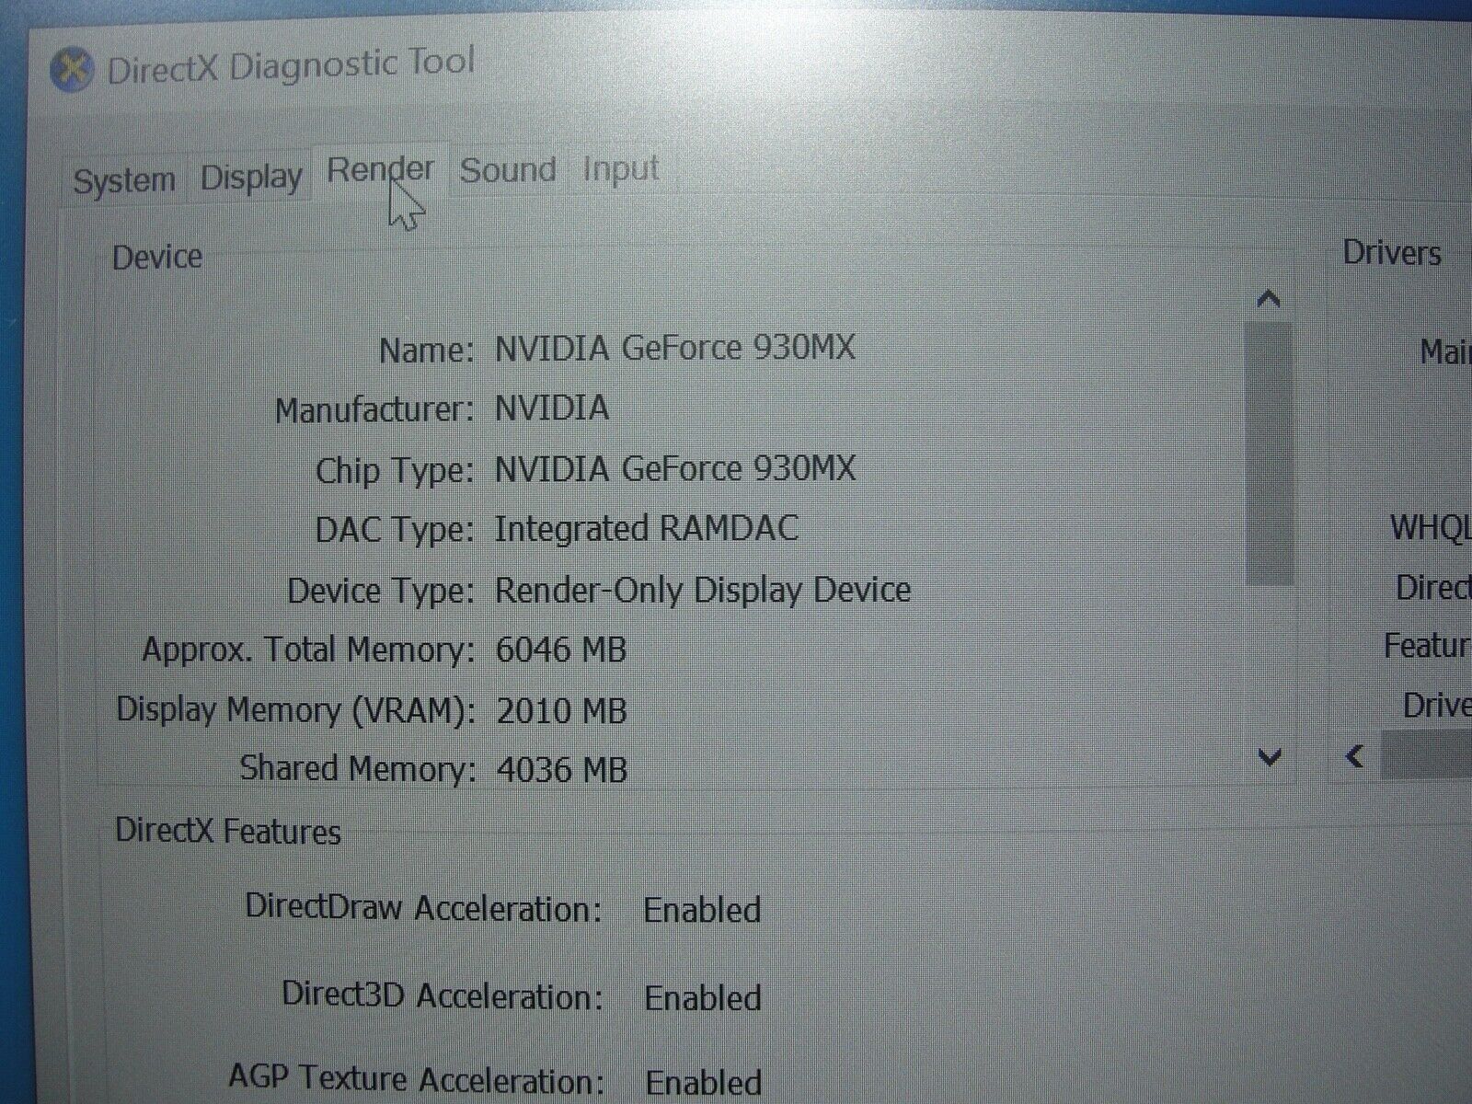Click the Device group label
The height and width of the screenshot is (1104, 1472).
click(157, 257)
